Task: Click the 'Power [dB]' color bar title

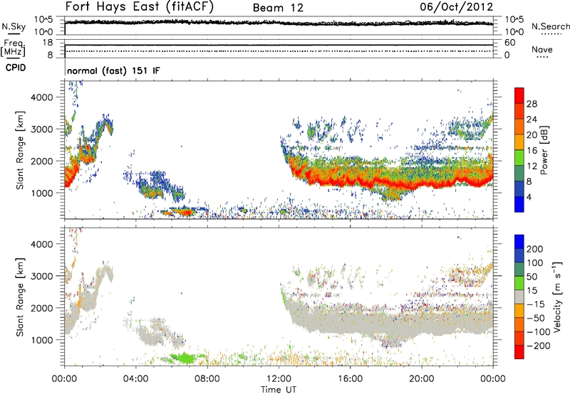Action: (544, 150)
